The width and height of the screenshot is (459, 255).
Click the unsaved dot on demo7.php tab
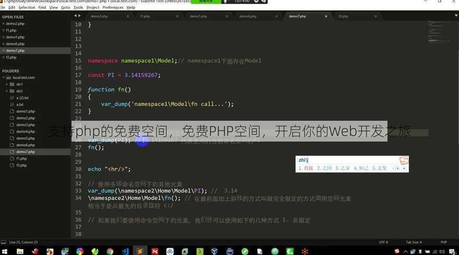(326, 16)
